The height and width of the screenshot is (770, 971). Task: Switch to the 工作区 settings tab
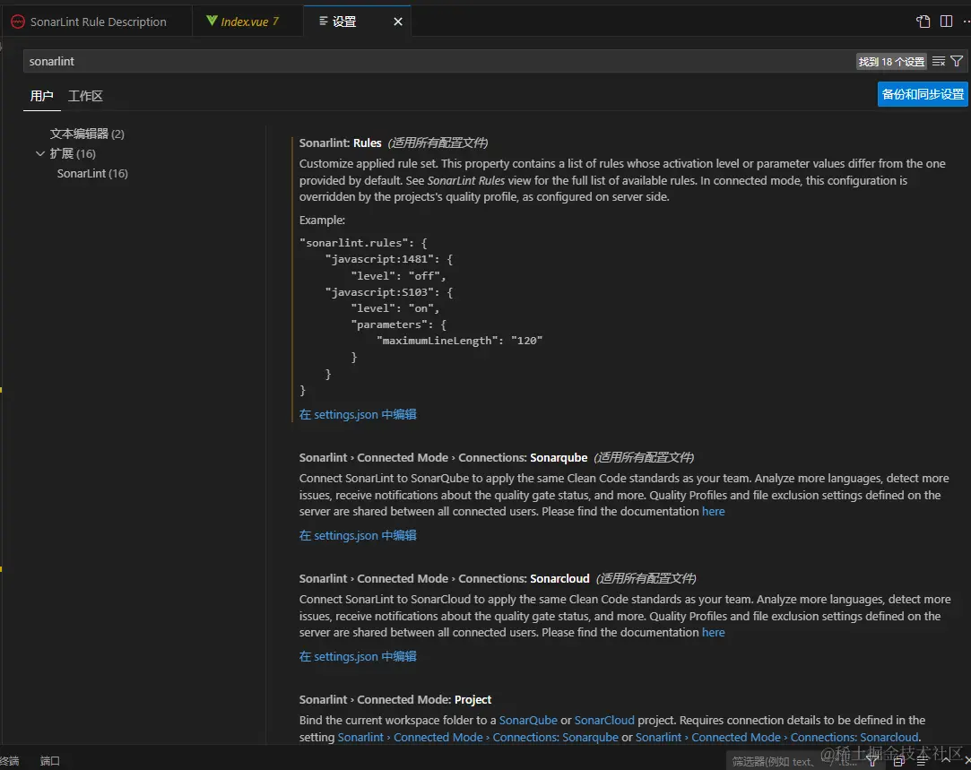[x=85, y=96]
